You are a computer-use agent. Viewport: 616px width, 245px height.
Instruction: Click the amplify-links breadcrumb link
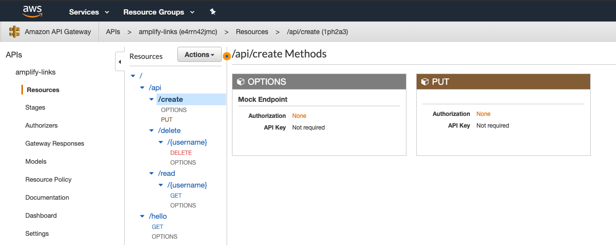[x=177, y=32]
